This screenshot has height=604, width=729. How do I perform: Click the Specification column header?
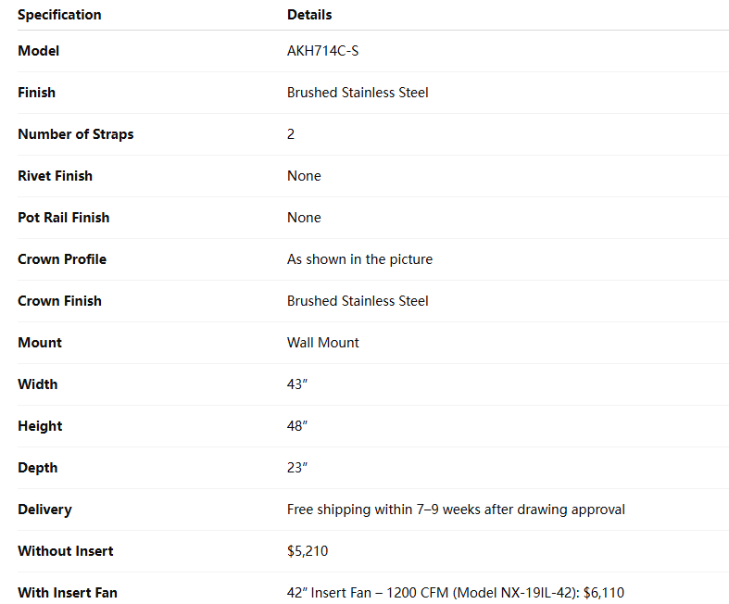[59, 15]
